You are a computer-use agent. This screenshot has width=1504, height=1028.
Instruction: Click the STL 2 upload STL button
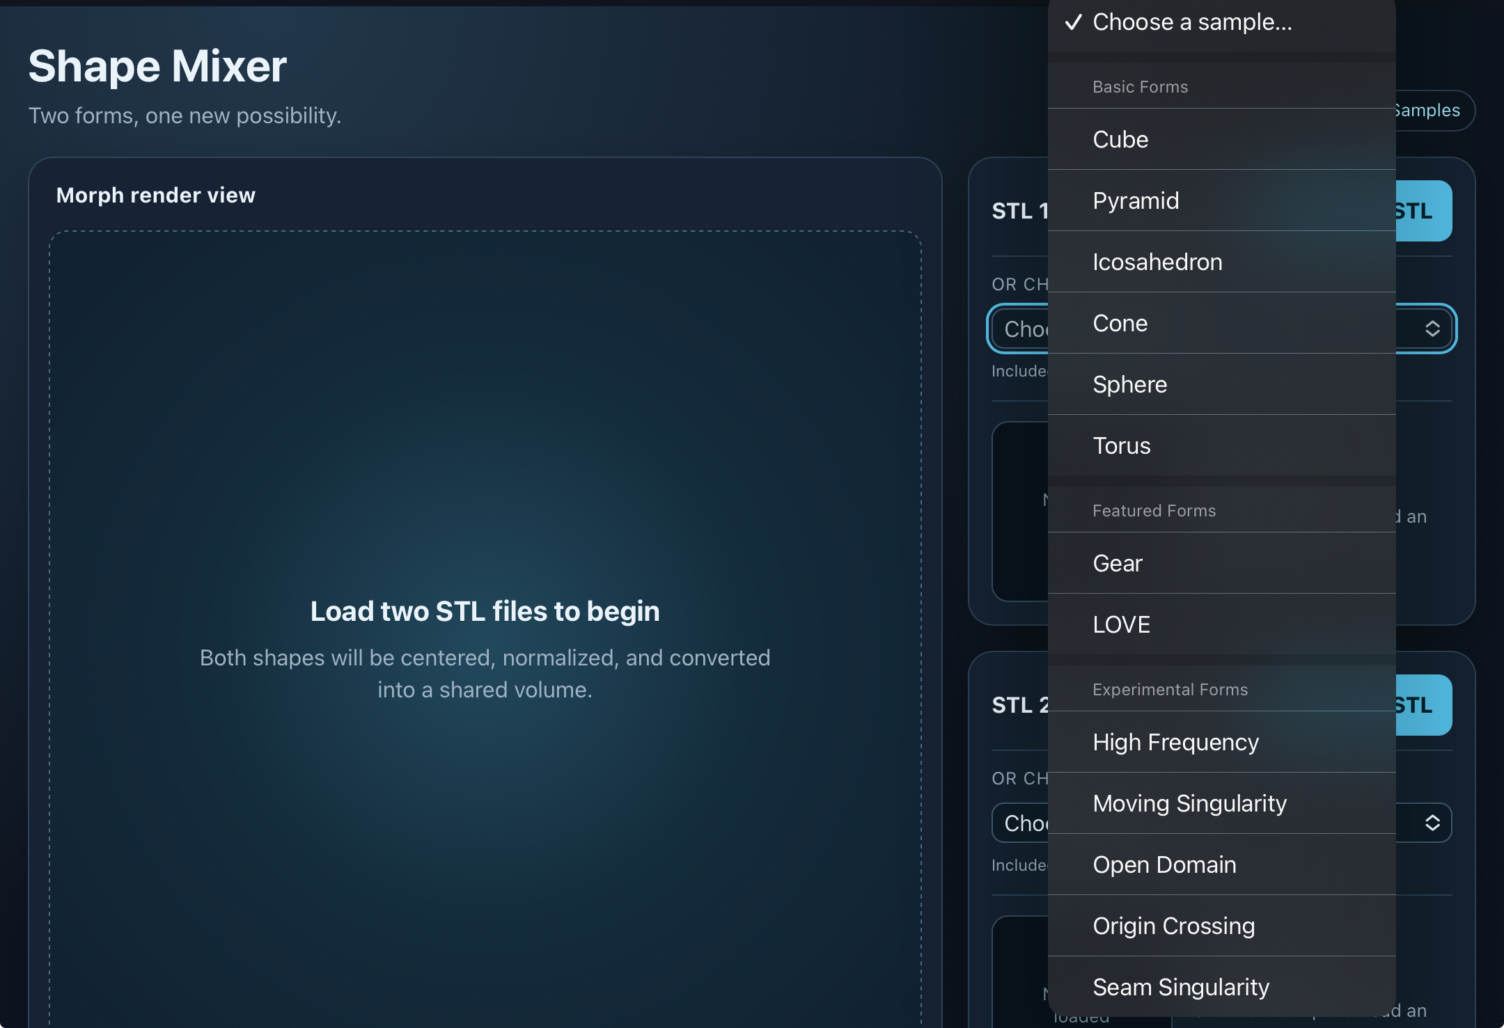[x=1423, y=705]
